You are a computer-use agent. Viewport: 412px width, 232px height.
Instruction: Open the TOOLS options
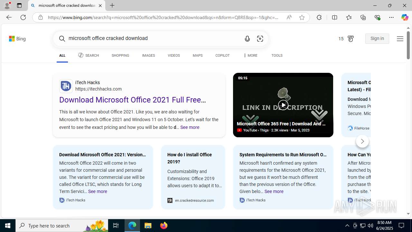click(277, 55)
